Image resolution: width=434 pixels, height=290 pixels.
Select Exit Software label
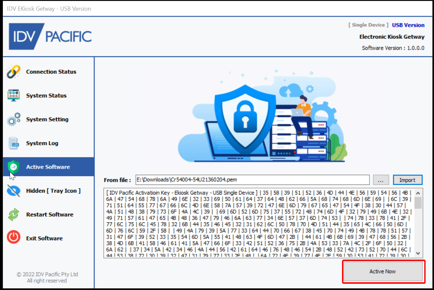pyautogui.click(x=44, y=239)
